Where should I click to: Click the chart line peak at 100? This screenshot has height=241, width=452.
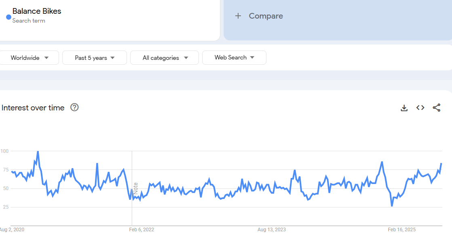point(38,152)
